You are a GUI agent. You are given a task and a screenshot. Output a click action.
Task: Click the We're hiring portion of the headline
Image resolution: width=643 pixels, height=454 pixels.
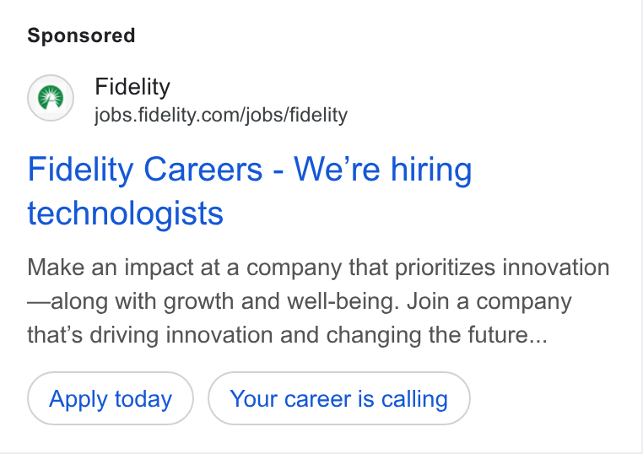pos(383,169)
